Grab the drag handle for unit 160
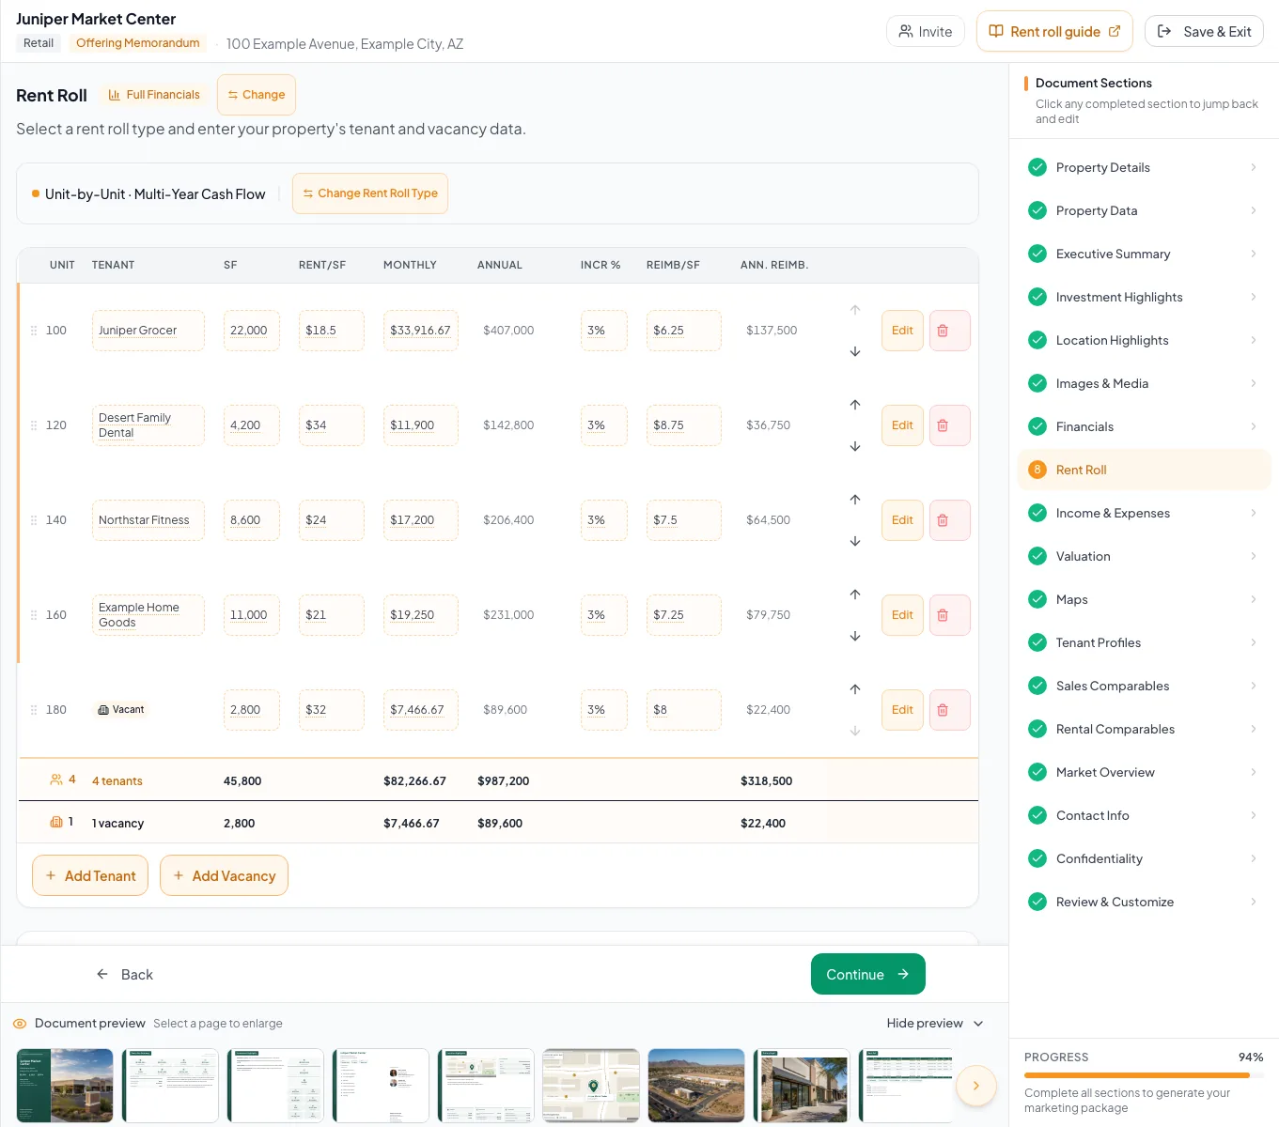 pyautogui.click(x=34, y=615)
